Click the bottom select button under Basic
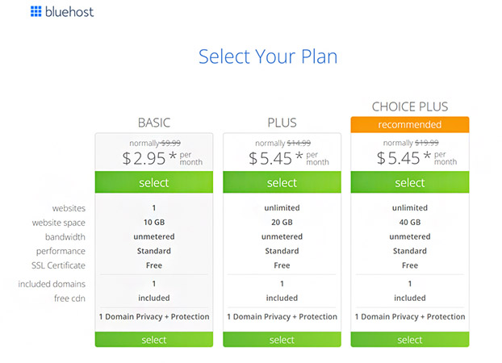This screenshot has height=363, width=502. pos(154,340)
